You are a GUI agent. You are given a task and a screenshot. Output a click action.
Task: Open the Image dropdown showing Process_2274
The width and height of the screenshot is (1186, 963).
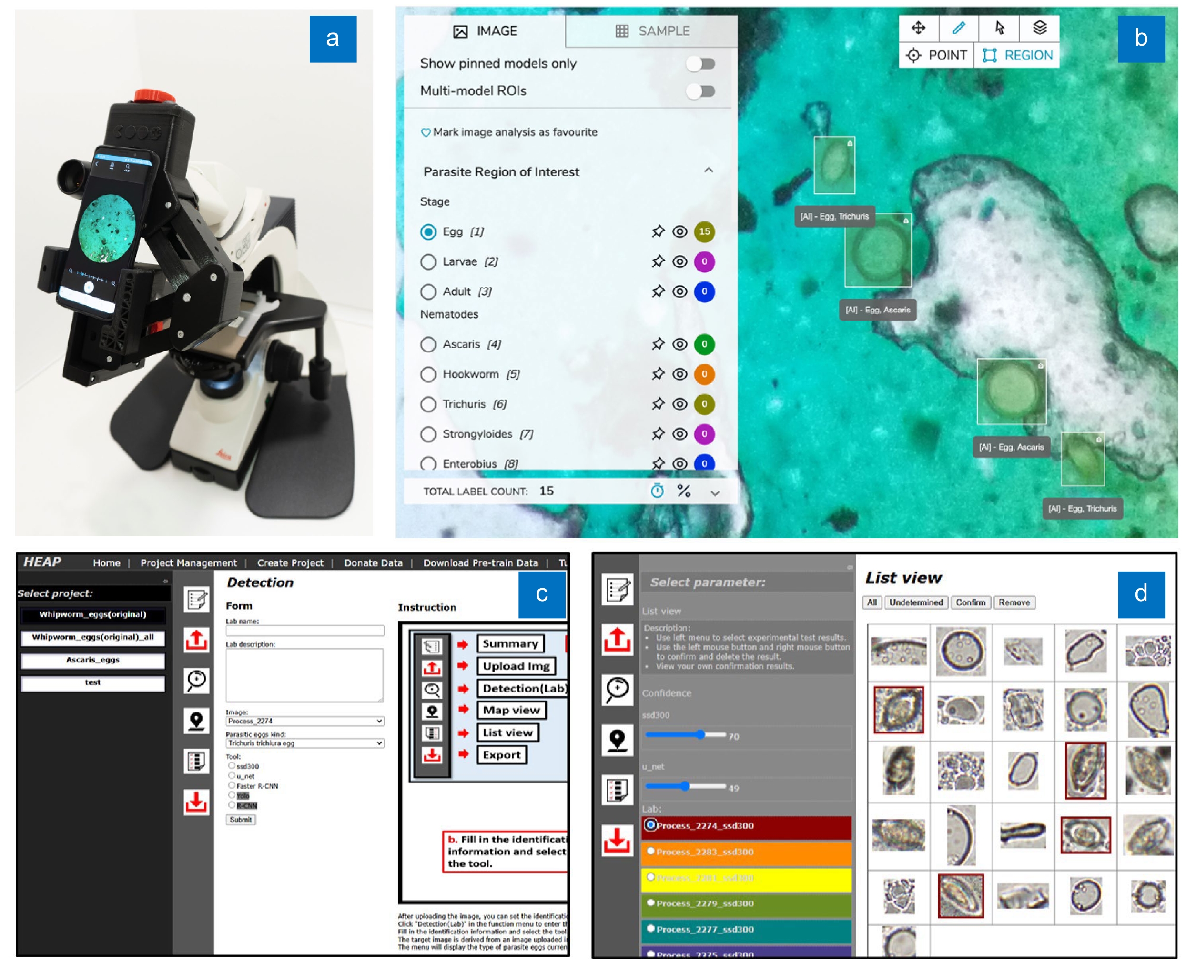[x=304, y=721]
